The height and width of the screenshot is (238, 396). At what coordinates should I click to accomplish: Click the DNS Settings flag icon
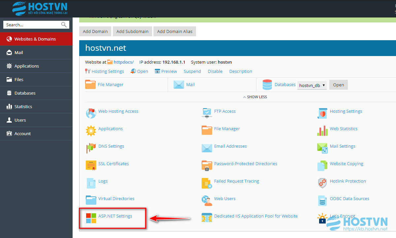point(91,148)
